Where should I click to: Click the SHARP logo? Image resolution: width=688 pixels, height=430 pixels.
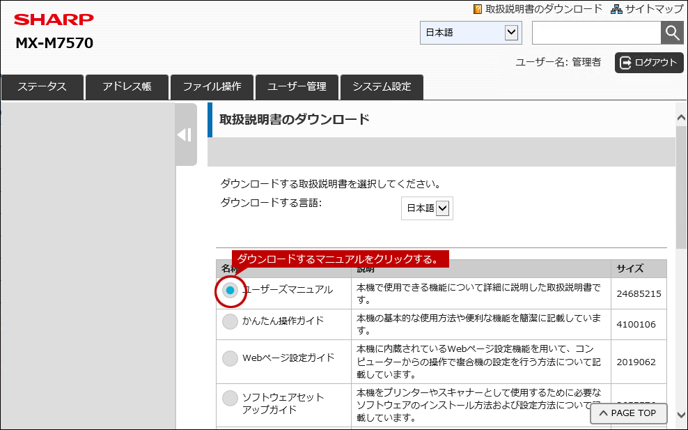pos(54,20)
